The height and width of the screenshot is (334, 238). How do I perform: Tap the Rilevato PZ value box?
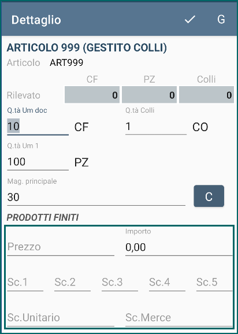click(x=149, y=95)
